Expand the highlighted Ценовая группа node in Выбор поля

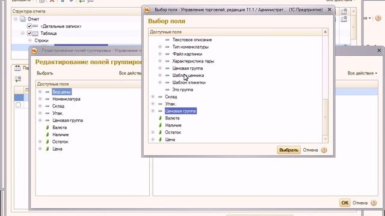[153, 111]
